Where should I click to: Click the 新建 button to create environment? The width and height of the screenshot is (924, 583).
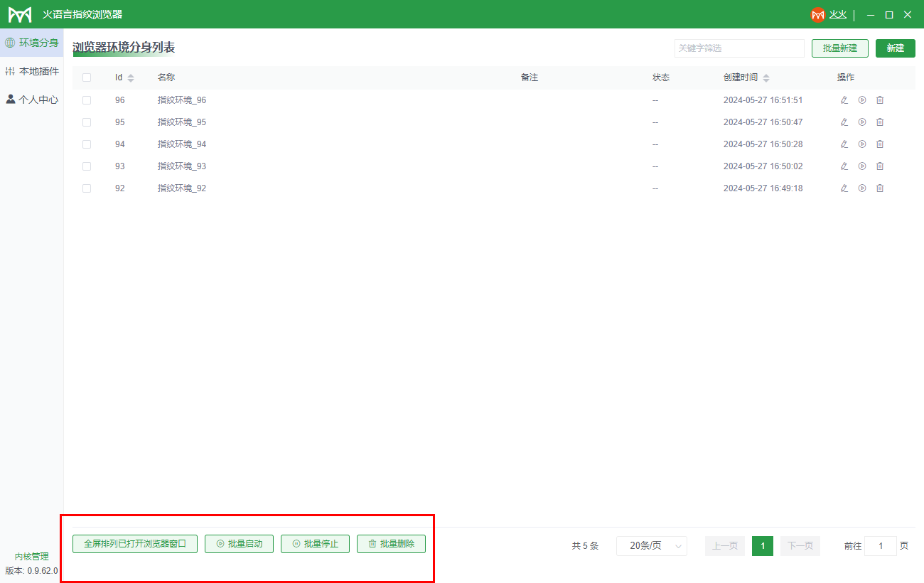tap(895, 48)
